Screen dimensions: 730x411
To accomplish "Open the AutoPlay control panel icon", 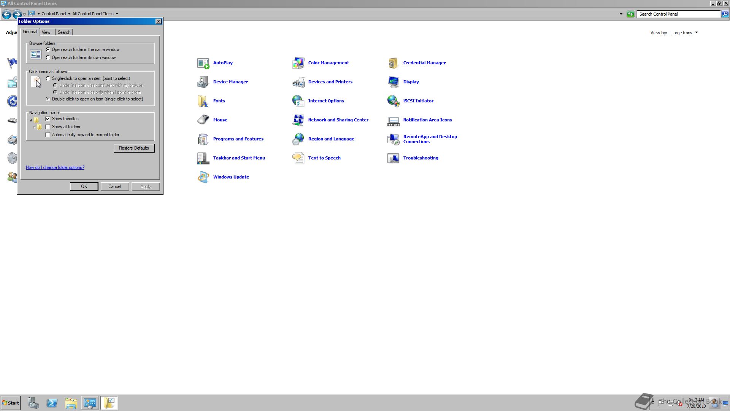I will tap(203, 63).
